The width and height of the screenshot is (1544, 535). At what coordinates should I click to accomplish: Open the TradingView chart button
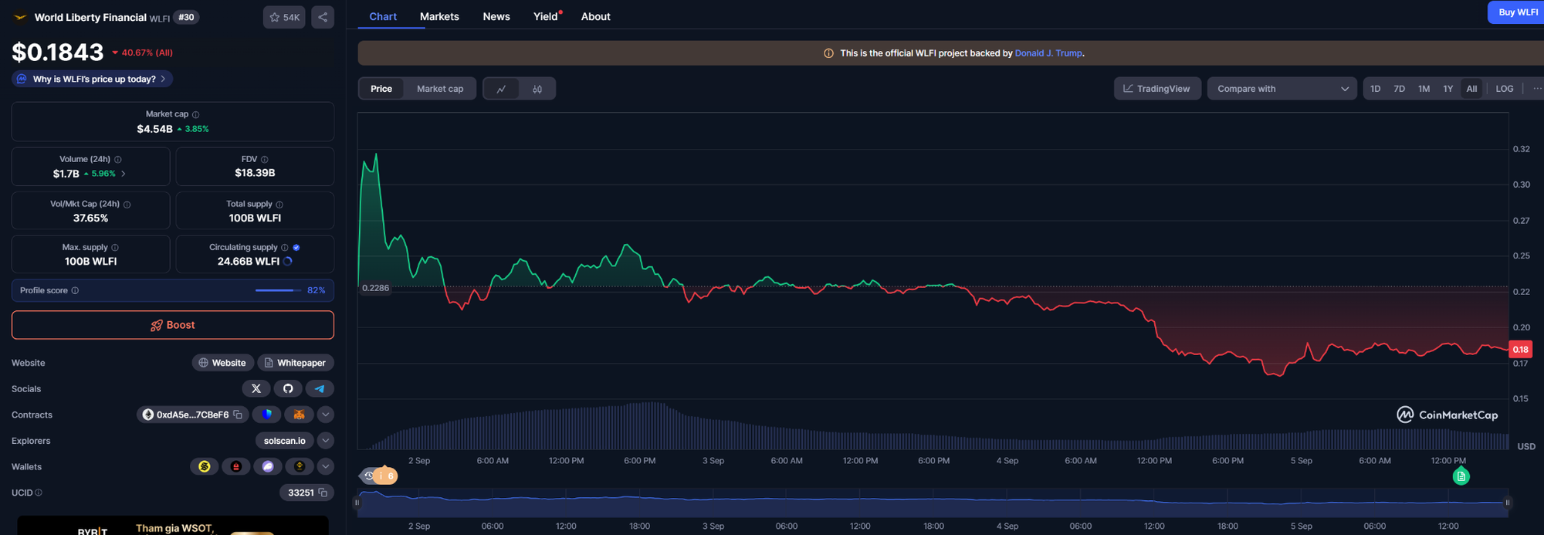[x=1156, y=89]
